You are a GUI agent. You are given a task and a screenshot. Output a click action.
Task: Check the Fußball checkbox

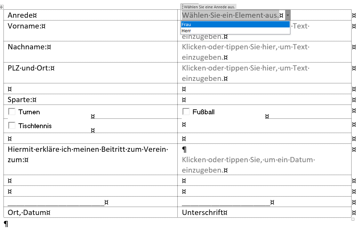(x=186, y=111)
